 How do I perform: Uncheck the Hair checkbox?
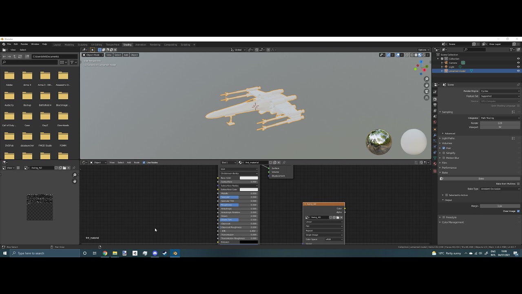(444, 148)
